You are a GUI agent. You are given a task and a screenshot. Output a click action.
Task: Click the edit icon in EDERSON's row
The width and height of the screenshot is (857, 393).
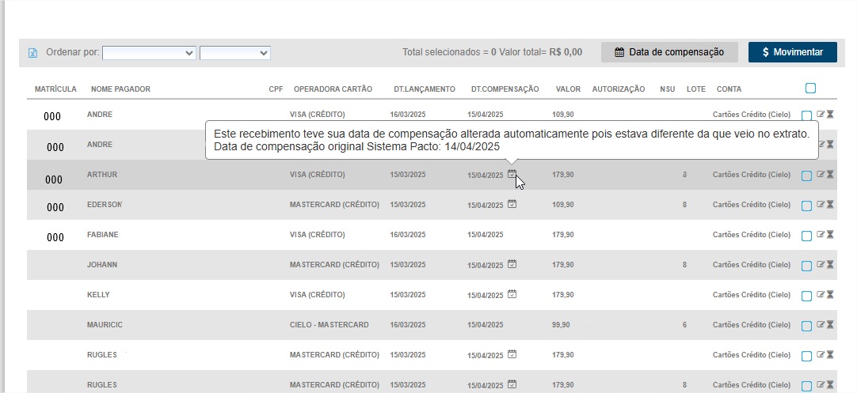pyautogui.click(x=821, y=205)
